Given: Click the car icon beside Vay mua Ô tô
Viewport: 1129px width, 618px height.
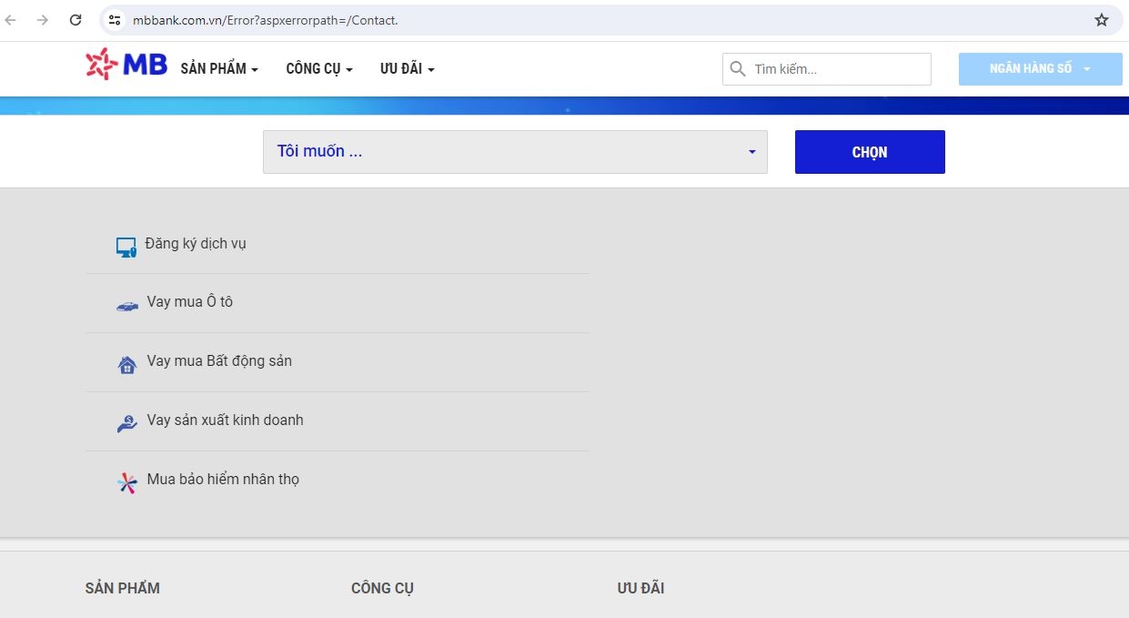Looking at the screenshot, I should click(x=127, y=306).
